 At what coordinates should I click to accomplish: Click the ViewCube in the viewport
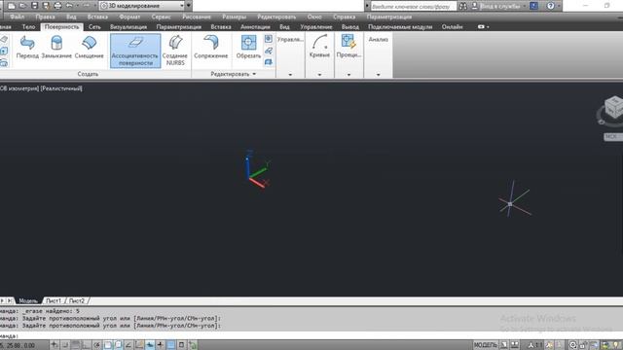coord(614,107)
